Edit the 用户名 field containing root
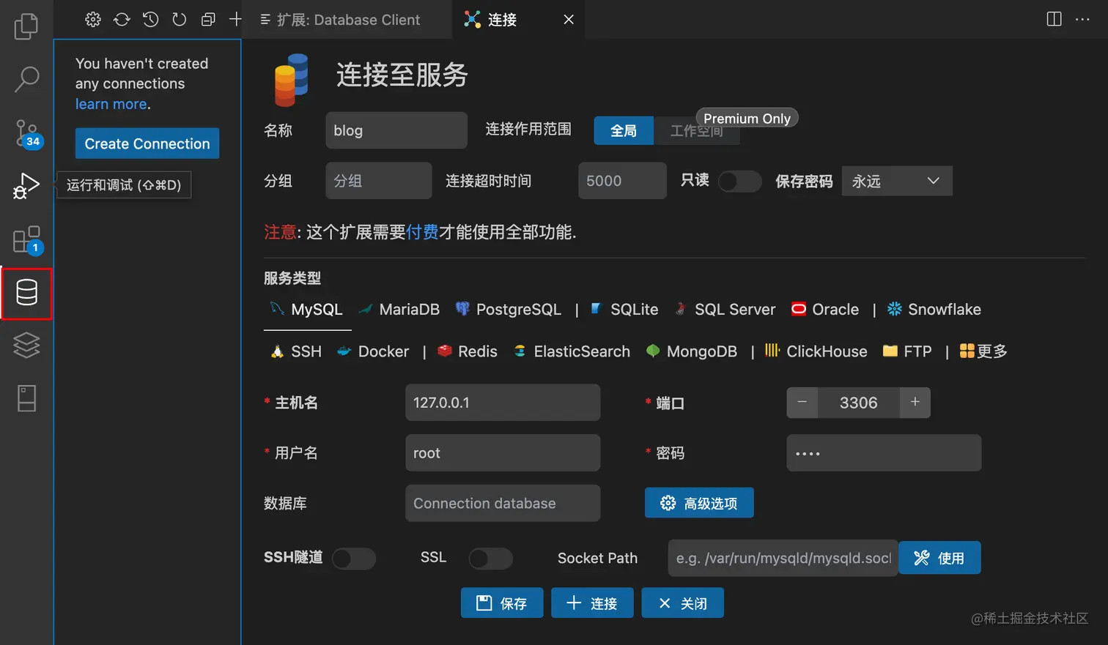This screenshot has width=1108, height=645. pos(503,453)
